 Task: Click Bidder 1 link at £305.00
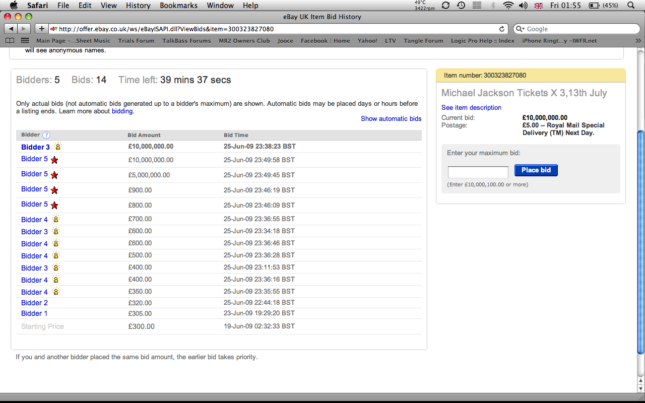(34, 313)
